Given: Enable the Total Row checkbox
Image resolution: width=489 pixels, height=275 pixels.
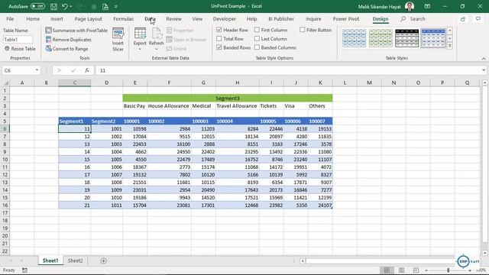Looking at the screenshot, I should point(219,39).
